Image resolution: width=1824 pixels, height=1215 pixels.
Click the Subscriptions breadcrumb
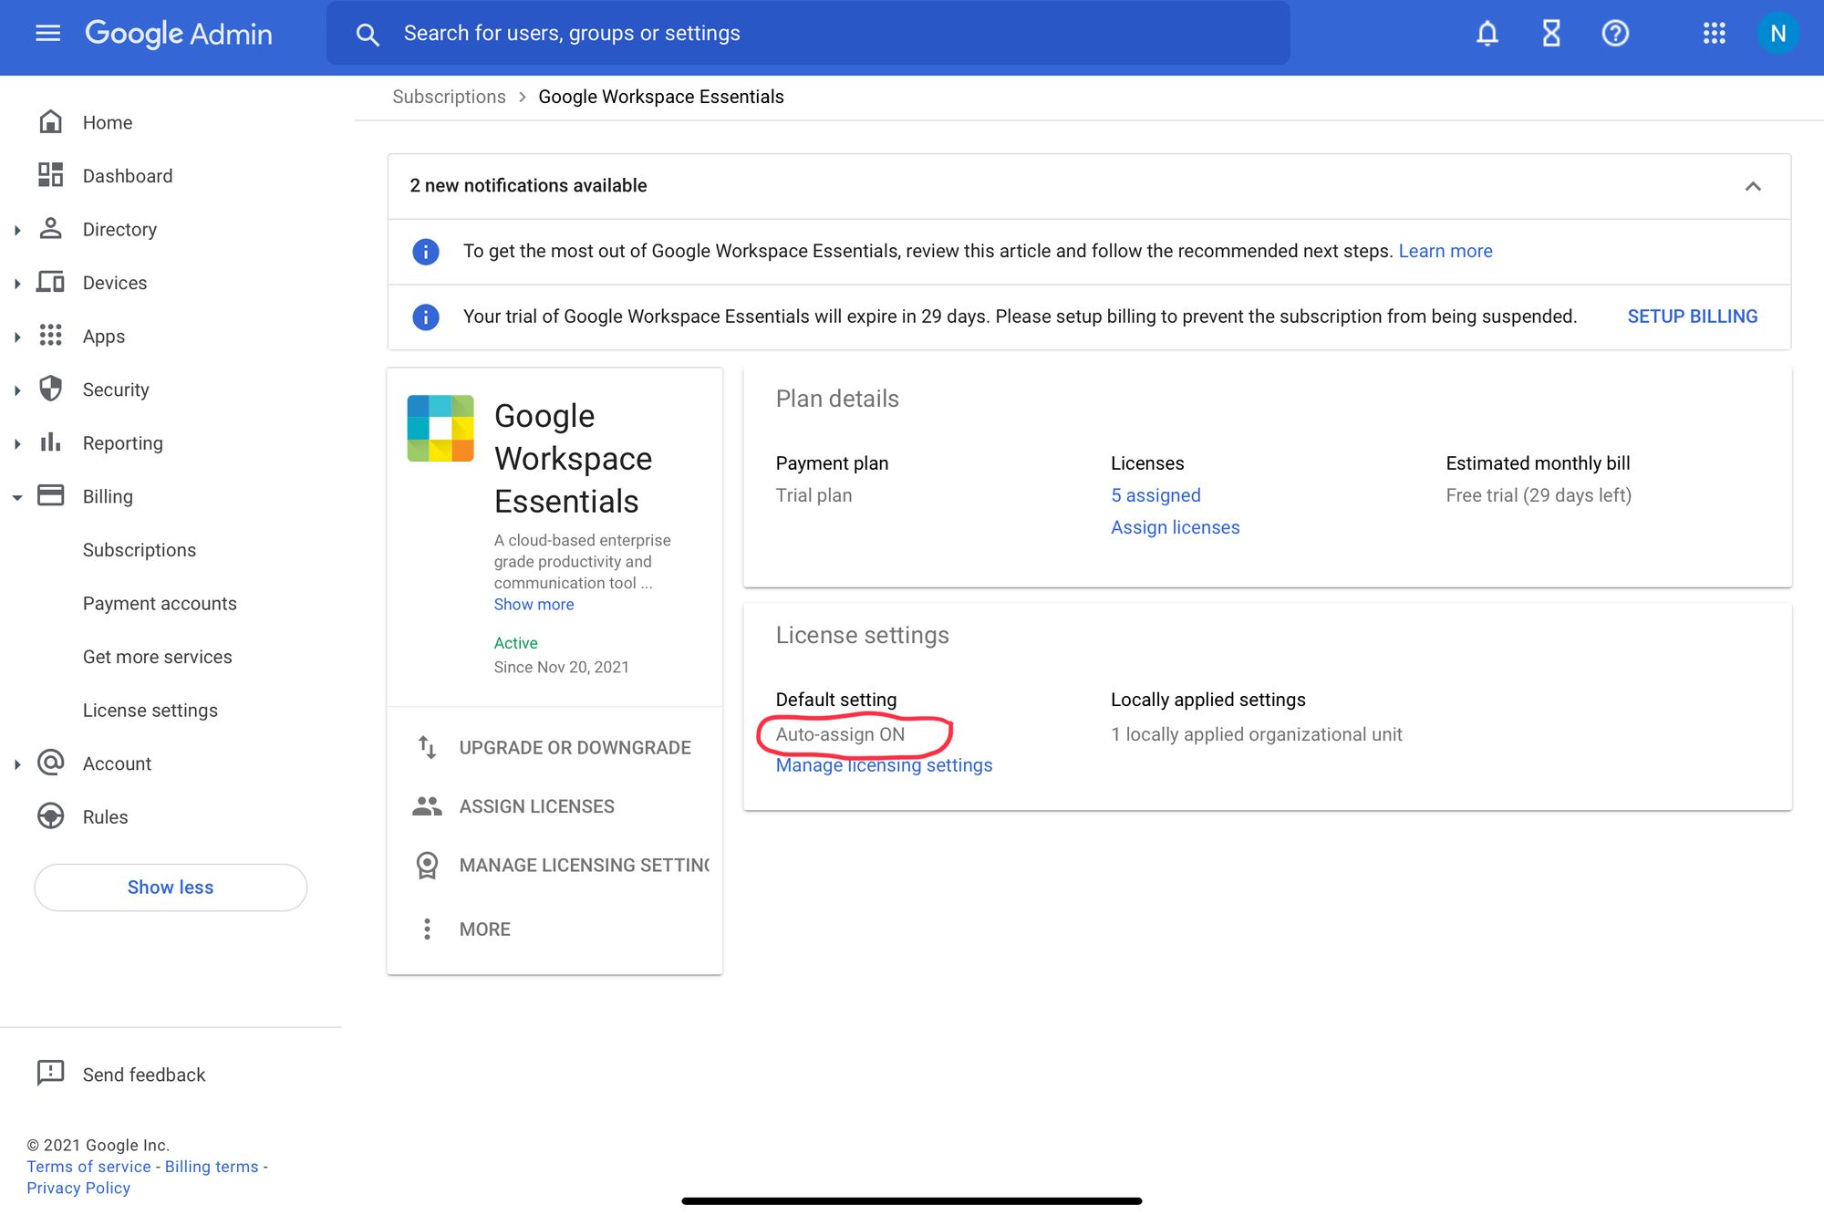click(x=449, y=97)
